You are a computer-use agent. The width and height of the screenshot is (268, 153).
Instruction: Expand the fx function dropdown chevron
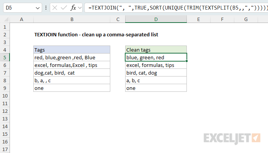tap(80, 8)
